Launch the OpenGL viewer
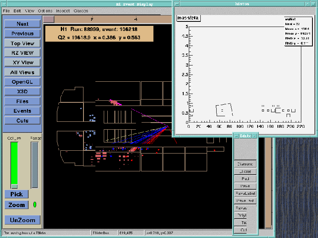Viewport: 318px width, 238px height. click(x=22, y=82)
